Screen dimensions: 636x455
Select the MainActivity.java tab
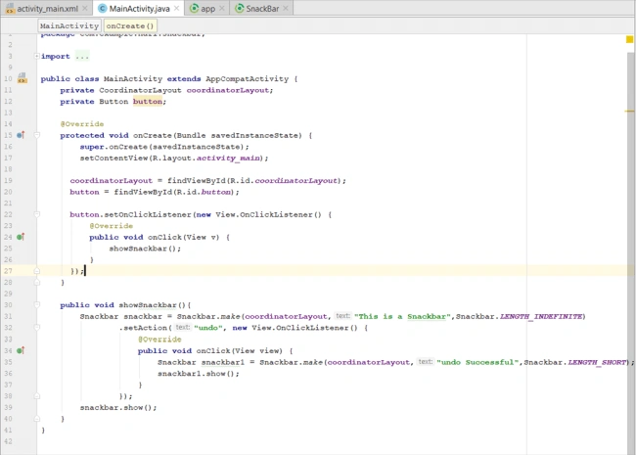click(x=139, y=8)
